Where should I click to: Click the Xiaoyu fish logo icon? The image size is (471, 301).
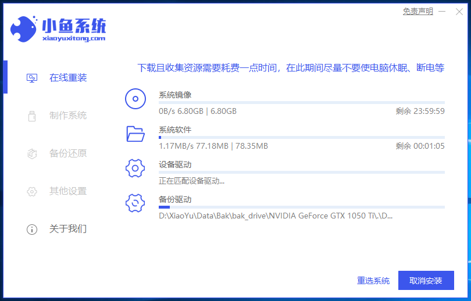(23, 28)
